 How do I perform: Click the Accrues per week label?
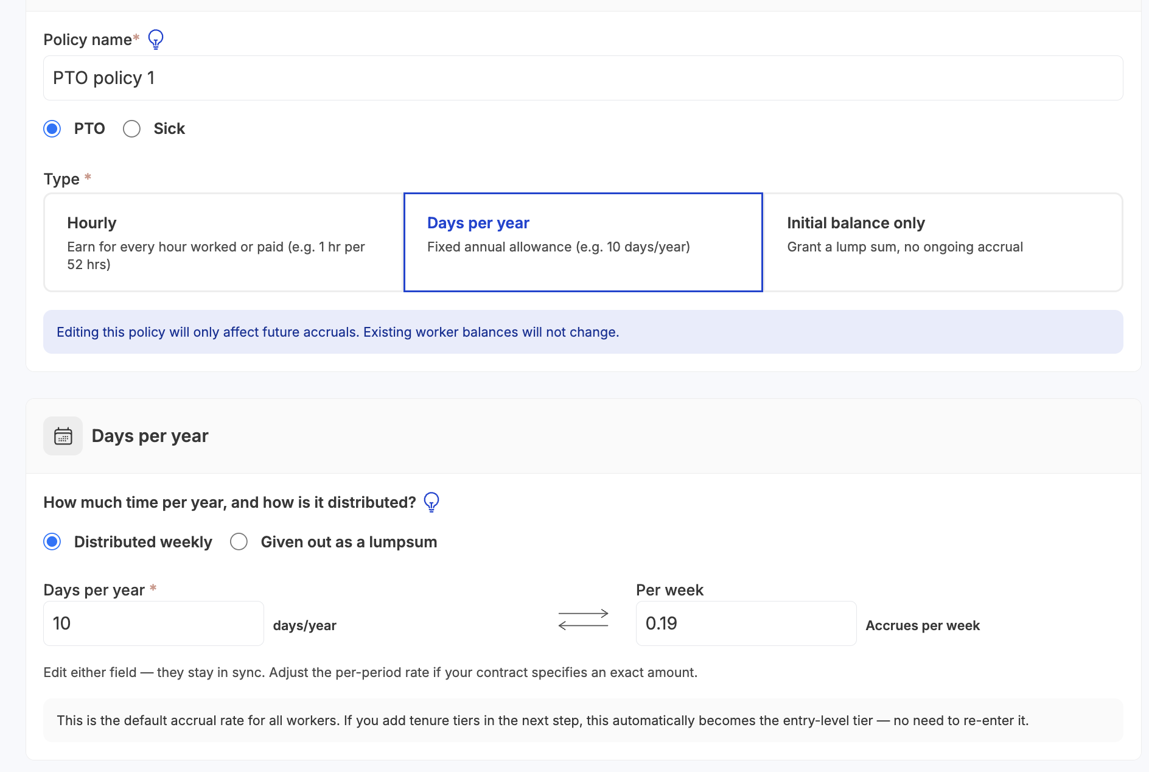tap(923, 625)
